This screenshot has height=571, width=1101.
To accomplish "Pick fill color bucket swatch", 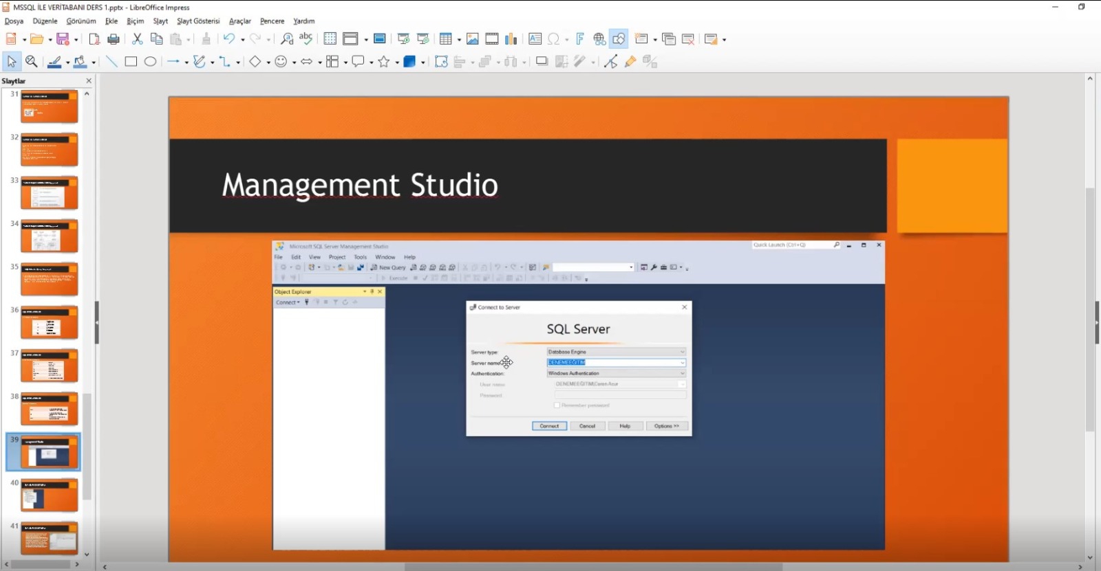I will (81, 62).
